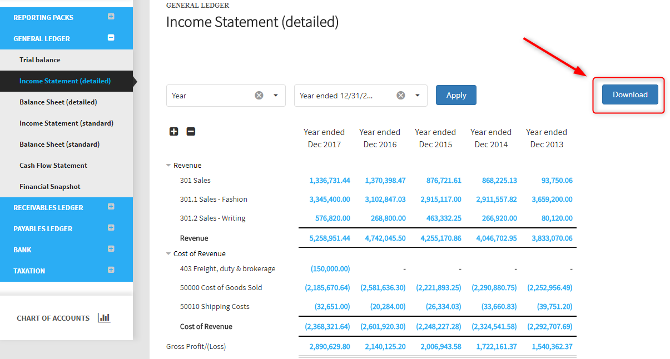Click the 301 Sales row label
Screen dimensions: 670x359
(x=195, y=181)
